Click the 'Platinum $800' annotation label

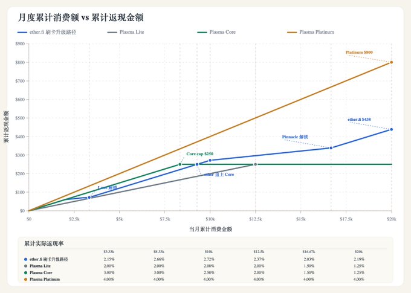pos(359,53)
